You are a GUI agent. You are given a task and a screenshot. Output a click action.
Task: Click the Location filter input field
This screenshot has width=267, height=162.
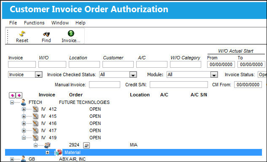click(84, 64)
